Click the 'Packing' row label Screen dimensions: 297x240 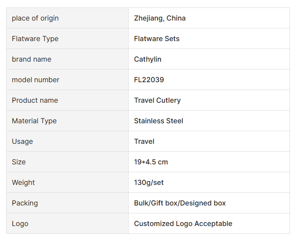point(25,203)
